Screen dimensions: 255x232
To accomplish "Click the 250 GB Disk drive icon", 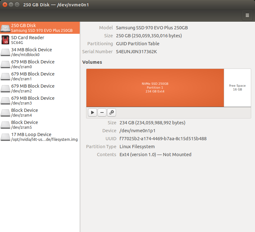I will tap(5, 28).
